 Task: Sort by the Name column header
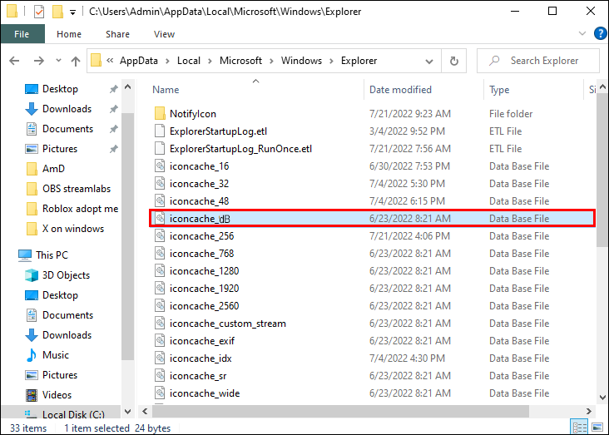point(166,90)
